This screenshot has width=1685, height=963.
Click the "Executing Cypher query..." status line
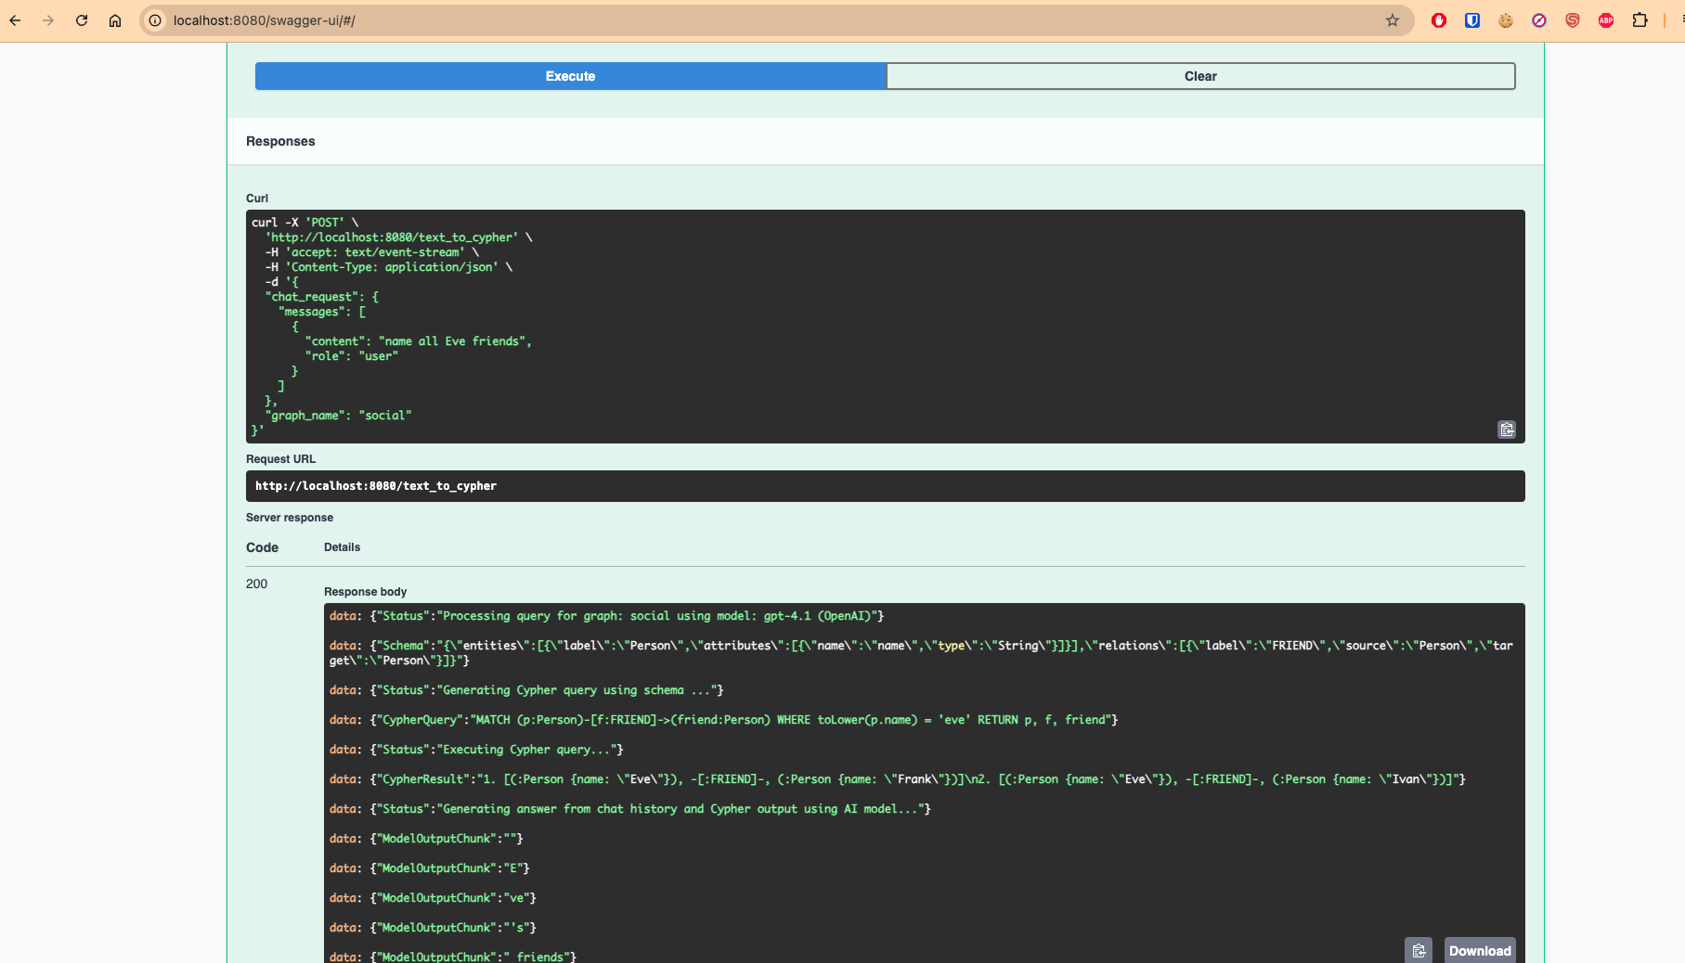click(x=476, y=750)
